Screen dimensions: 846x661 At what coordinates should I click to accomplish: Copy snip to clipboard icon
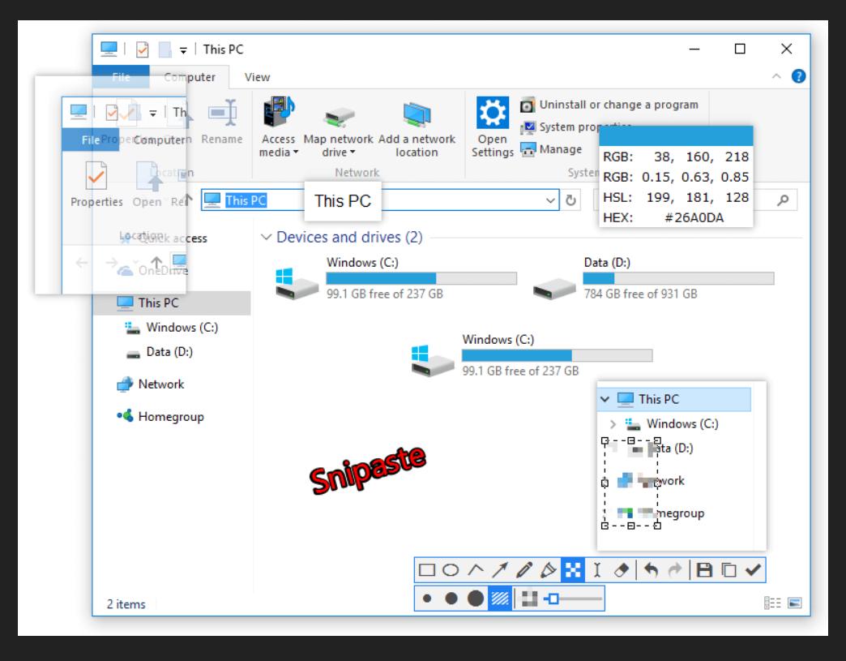(728, 571)
